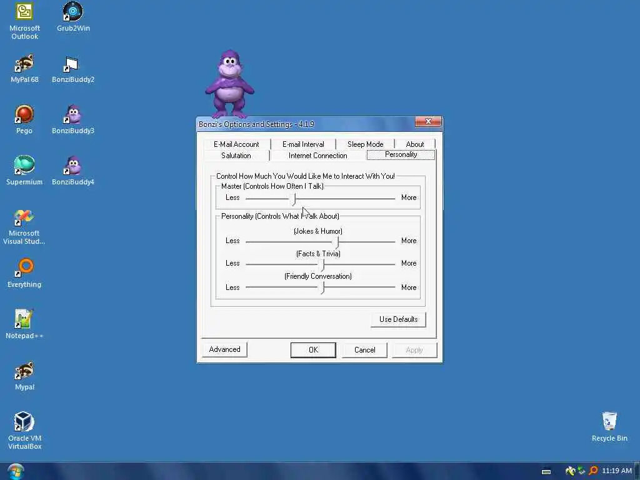Select the Supermium browser shortcut
Screen dimensions: 640x480
coord(24,171)
